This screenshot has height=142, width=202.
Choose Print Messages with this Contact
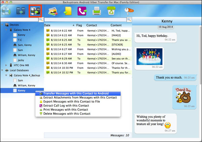(78, 110)
